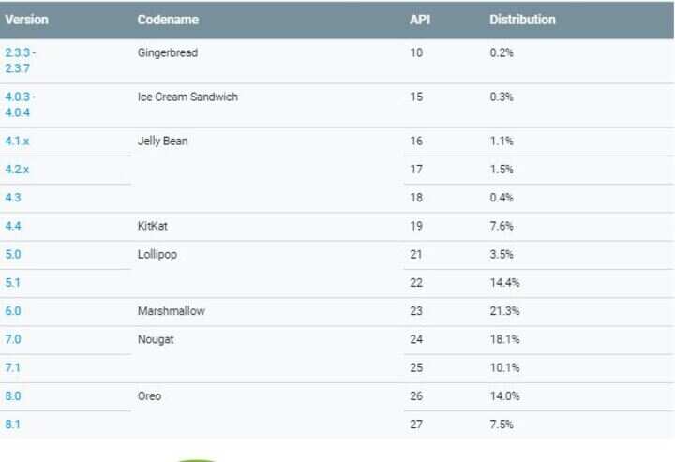Click the 5.1 version link
The height and width of the screenshot is (462, 675).
coord(12,283)
